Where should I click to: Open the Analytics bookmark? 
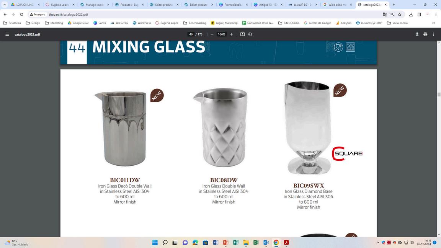point(343,23)
